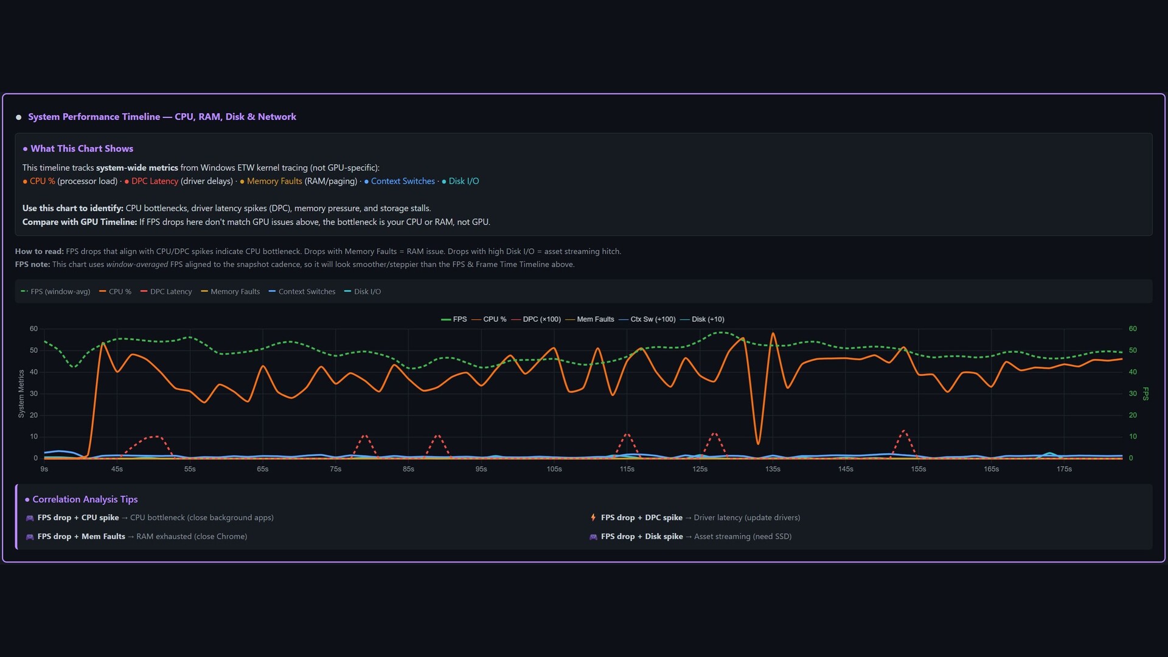The image size is (1168, 657).
Task: Click the 135s label on time axis
Action: coord(773,469)
